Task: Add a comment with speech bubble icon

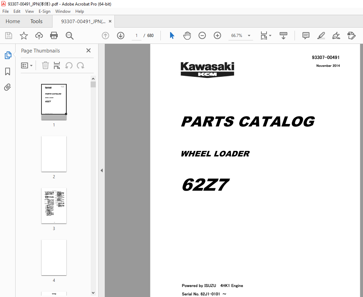Action: 306,36
